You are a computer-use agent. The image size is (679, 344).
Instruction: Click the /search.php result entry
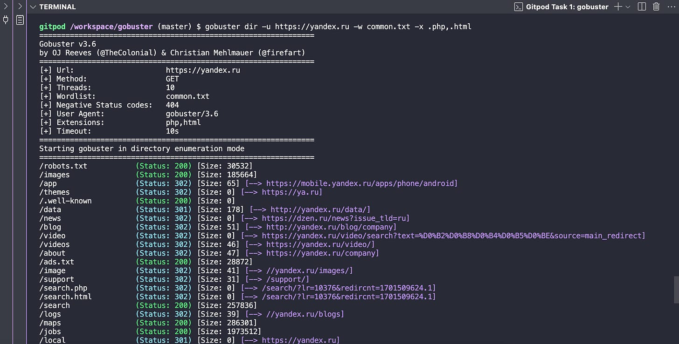point(63,288)
